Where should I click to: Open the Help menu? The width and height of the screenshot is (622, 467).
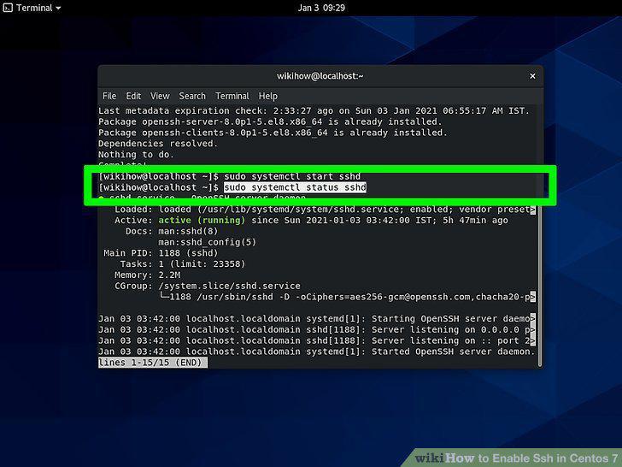[x=268, y=96]
